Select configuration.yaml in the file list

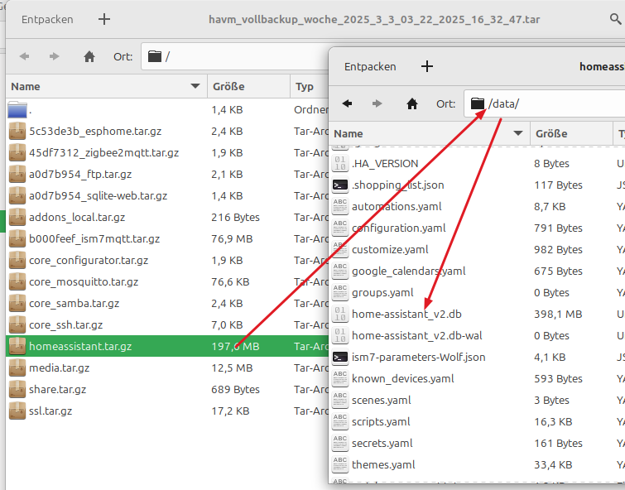pyautogui.click(x=397, y=228)
